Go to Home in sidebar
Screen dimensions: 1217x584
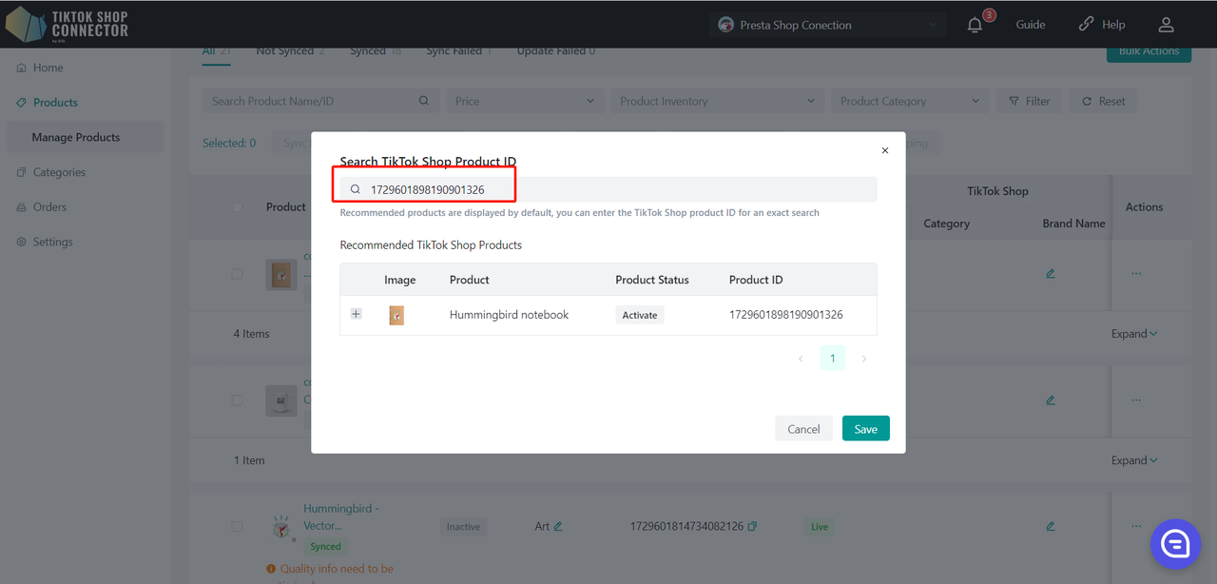tap(48, 68)
